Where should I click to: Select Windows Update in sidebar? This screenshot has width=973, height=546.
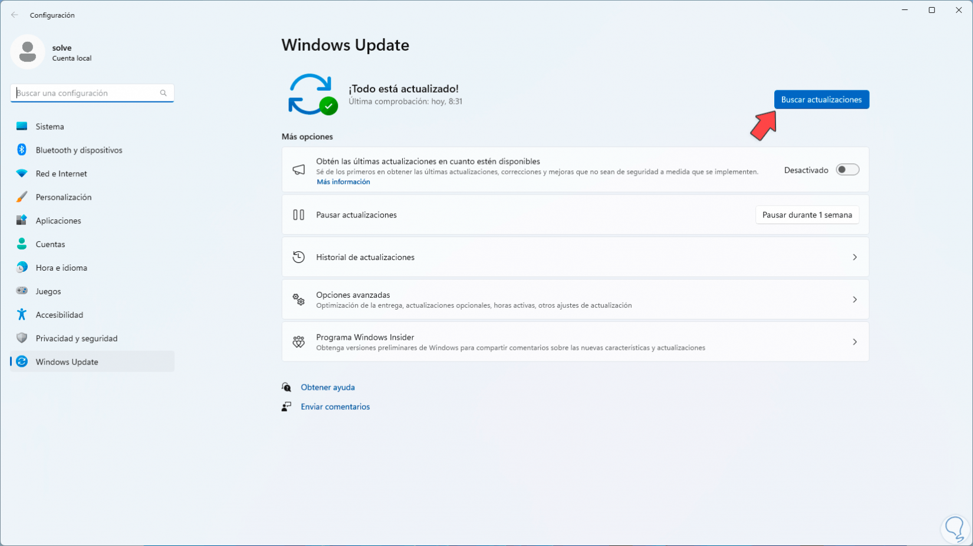[92, 361]
